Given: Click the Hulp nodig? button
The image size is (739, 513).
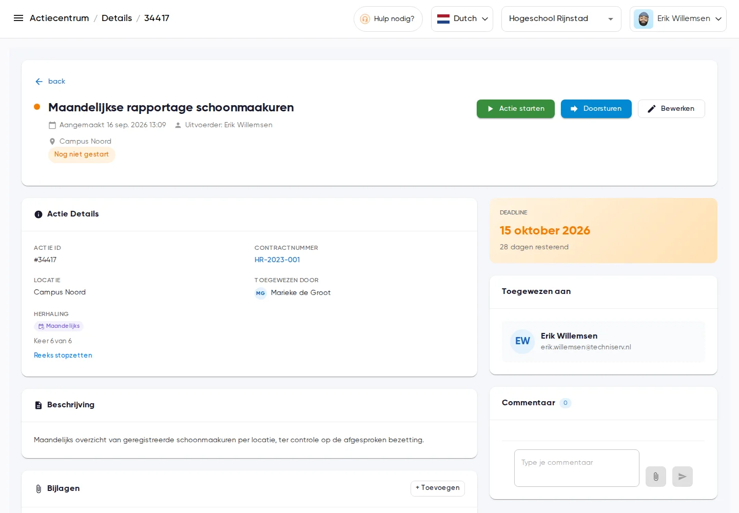Looking at the screenshot, I should (x=388, y=19).
